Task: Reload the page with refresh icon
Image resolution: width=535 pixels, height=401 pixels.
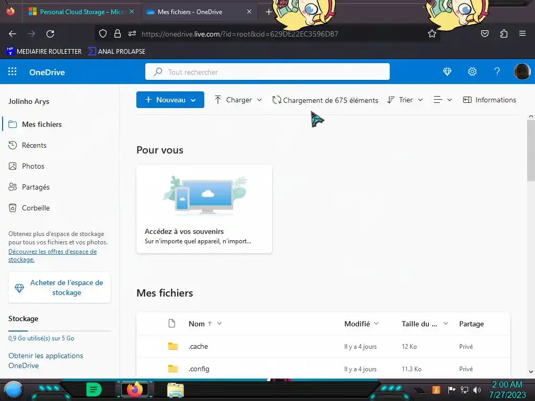Action: 50,34
